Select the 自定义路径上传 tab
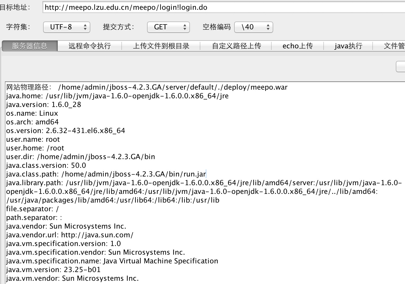This screenshot has height=284, width=405. pos(236,46)
